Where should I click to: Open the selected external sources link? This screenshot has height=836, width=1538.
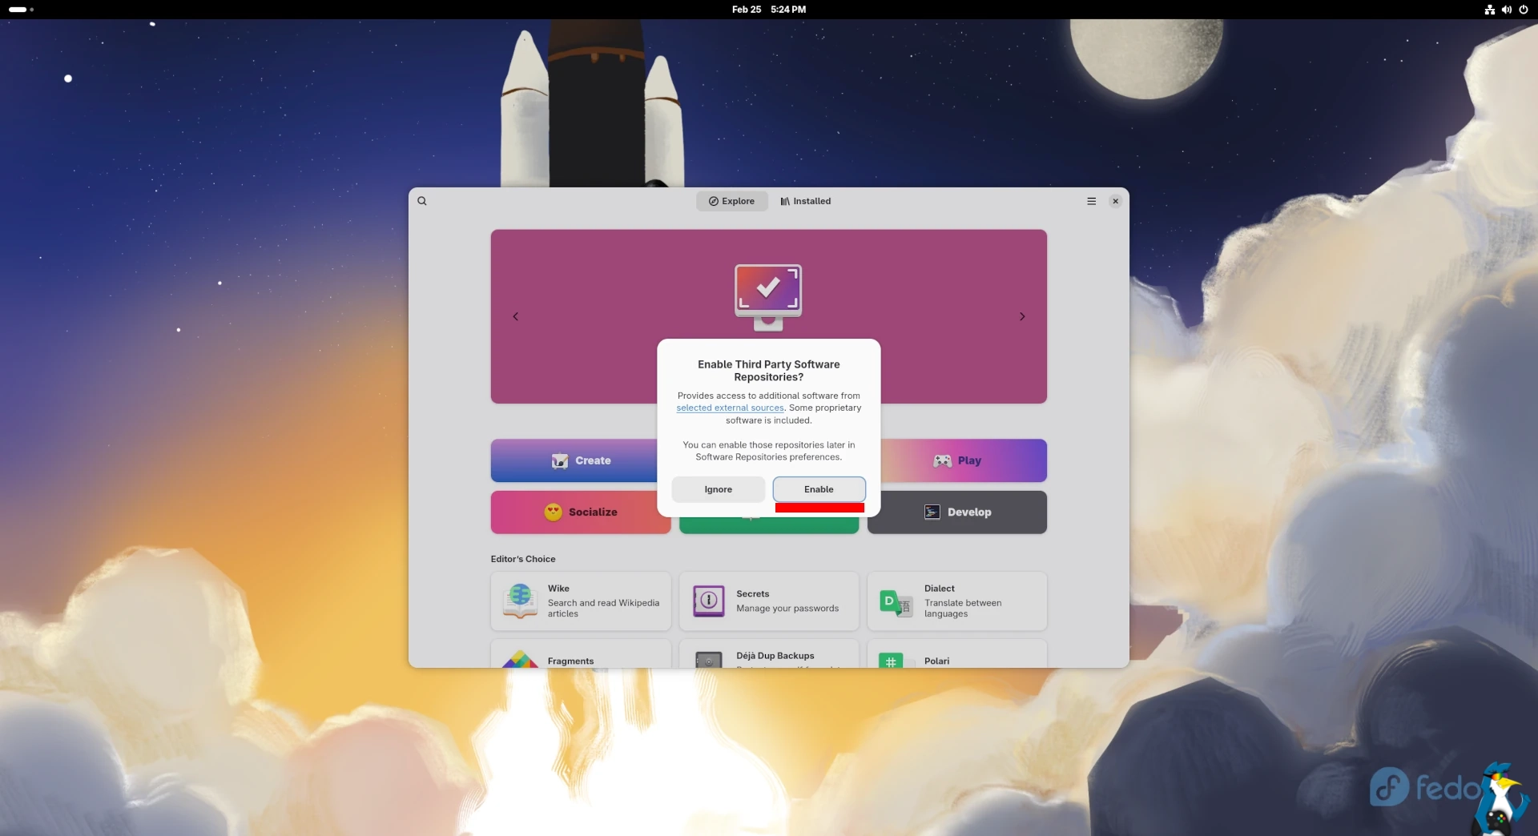pos(730,408)
